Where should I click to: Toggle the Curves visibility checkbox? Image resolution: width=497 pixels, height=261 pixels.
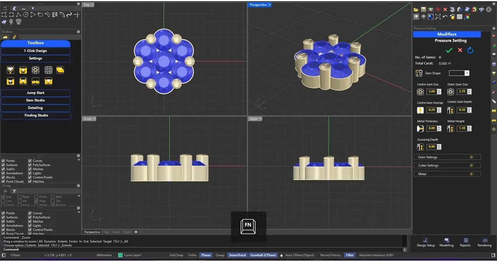(x=30, y=161)
